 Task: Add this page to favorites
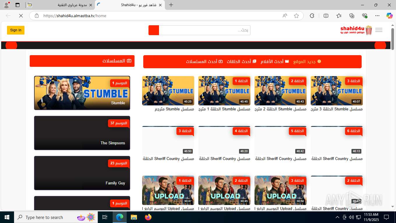tap(296, 16)
